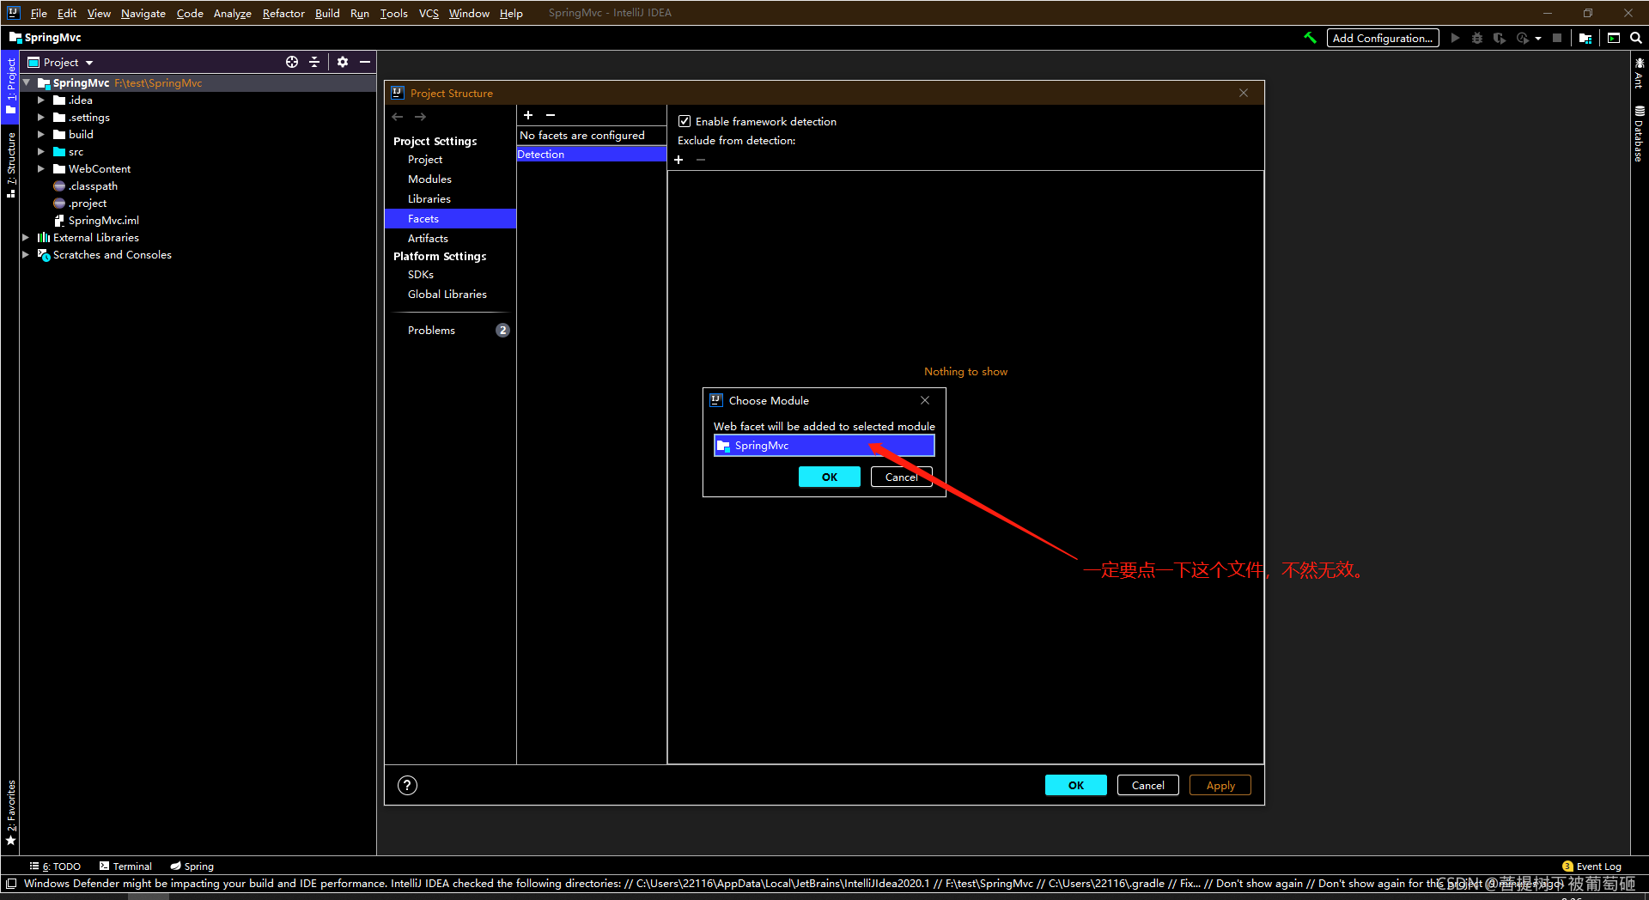Expand the .idea folder

pos(41,100)
